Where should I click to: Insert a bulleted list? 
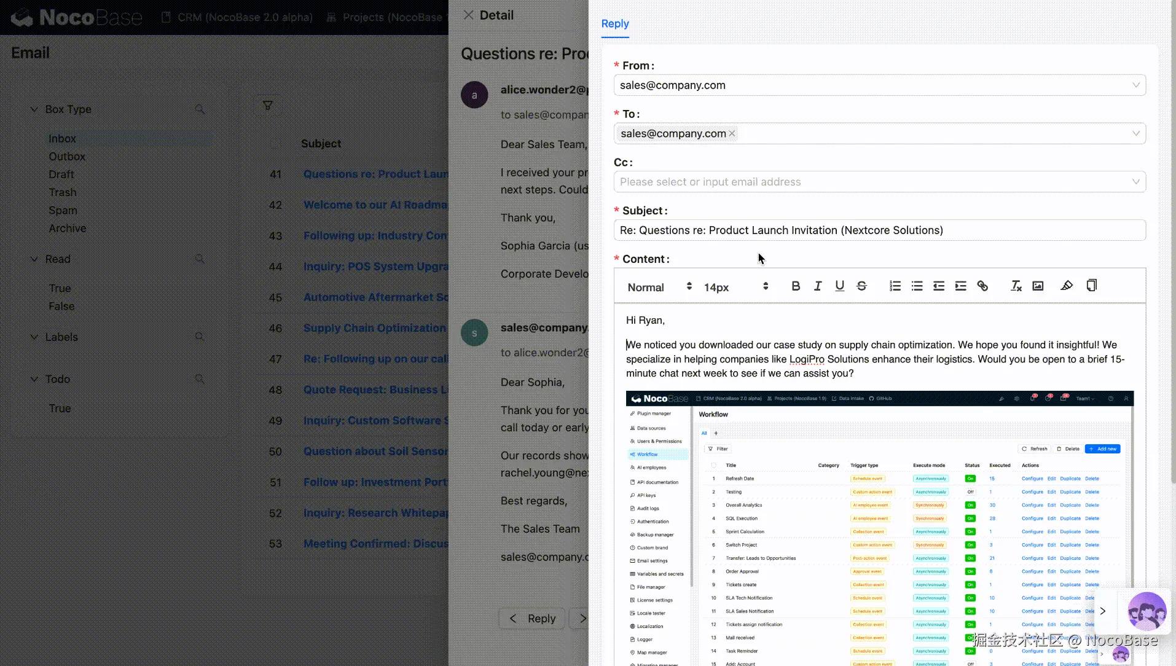[917, 286]
